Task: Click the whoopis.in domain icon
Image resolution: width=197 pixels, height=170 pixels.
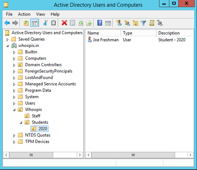Action: (14, 45)
